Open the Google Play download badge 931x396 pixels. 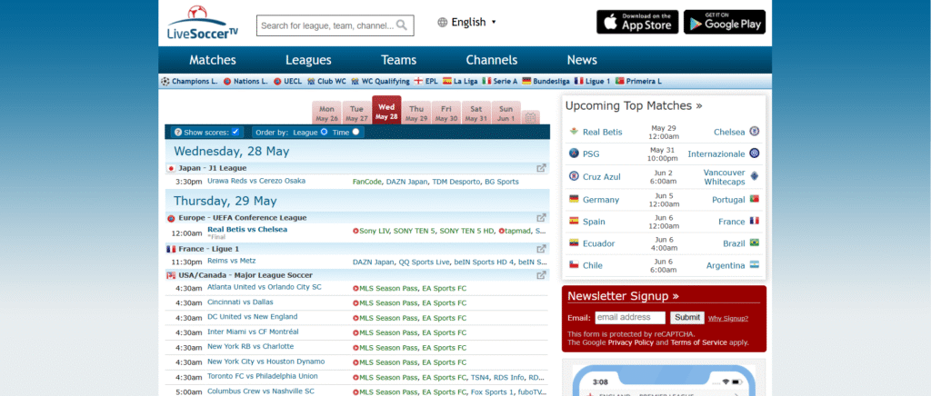725,22
